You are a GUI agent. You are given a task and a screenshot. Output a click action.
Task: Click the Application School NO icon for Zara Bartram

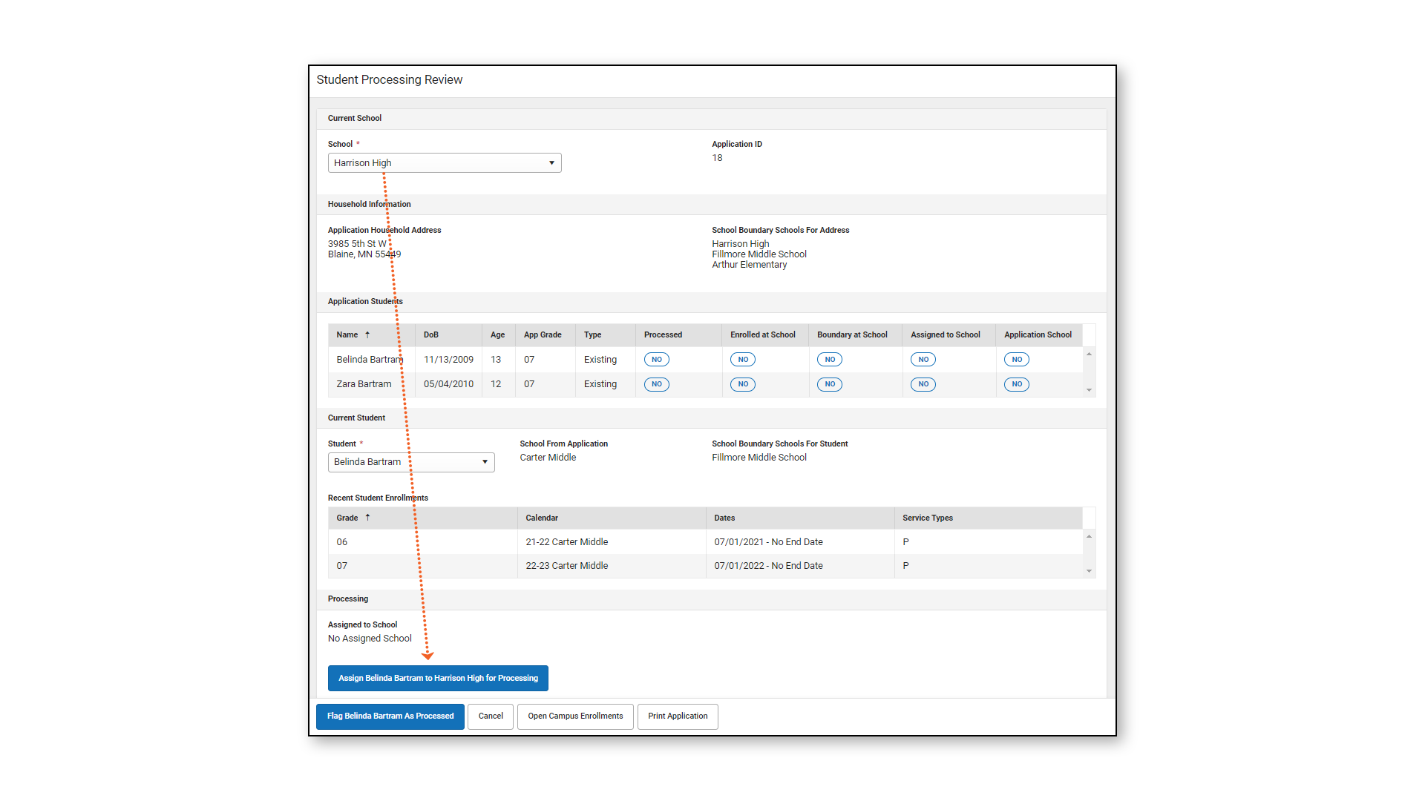(1018, 383)
